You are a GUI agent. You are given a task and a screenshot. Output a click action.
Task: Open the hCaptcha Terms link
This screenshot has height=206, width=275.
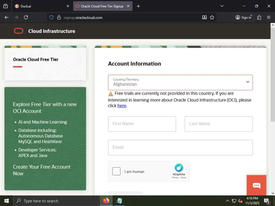pyautogui.click(x=183, y=178)
